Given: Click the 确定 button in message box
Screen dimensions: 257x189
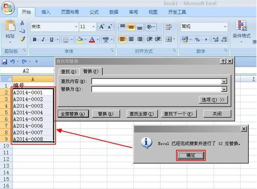Looking at the screenshot, I should click(x=191, y=155).
